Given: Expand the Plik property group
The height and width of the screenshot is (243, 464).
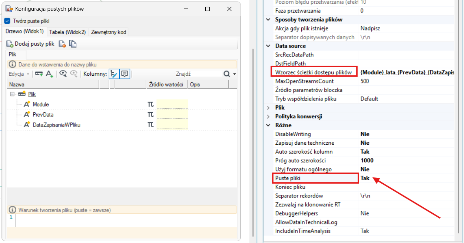Looking at the screenshot, I should pyautogui.click(x=268, y=108).
